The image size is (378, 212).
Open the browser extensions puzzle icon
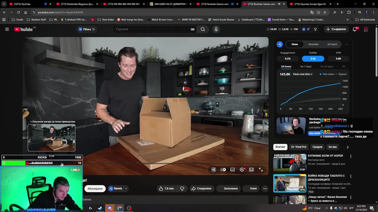[x=349, y=12]
